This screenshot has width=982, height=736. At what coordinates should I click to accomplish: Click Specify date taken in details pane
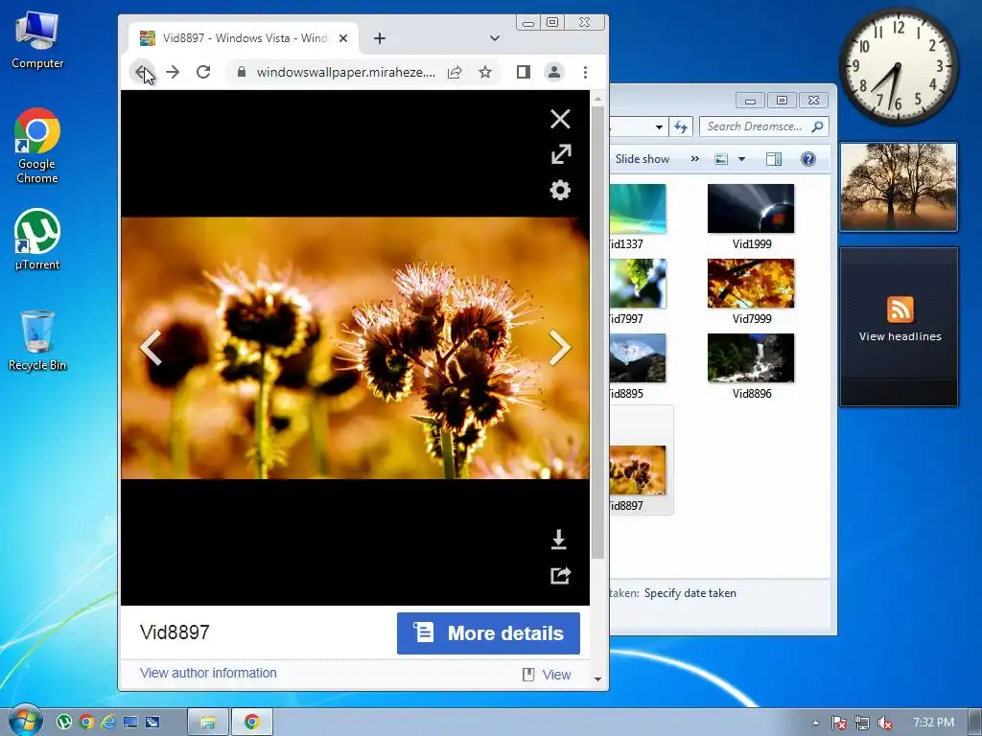[x=690, y=593]
